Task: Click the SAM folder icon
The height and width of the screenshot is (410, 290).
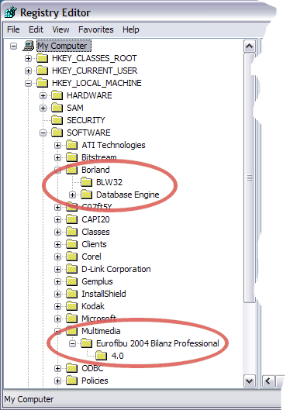Action: [57, 108]
